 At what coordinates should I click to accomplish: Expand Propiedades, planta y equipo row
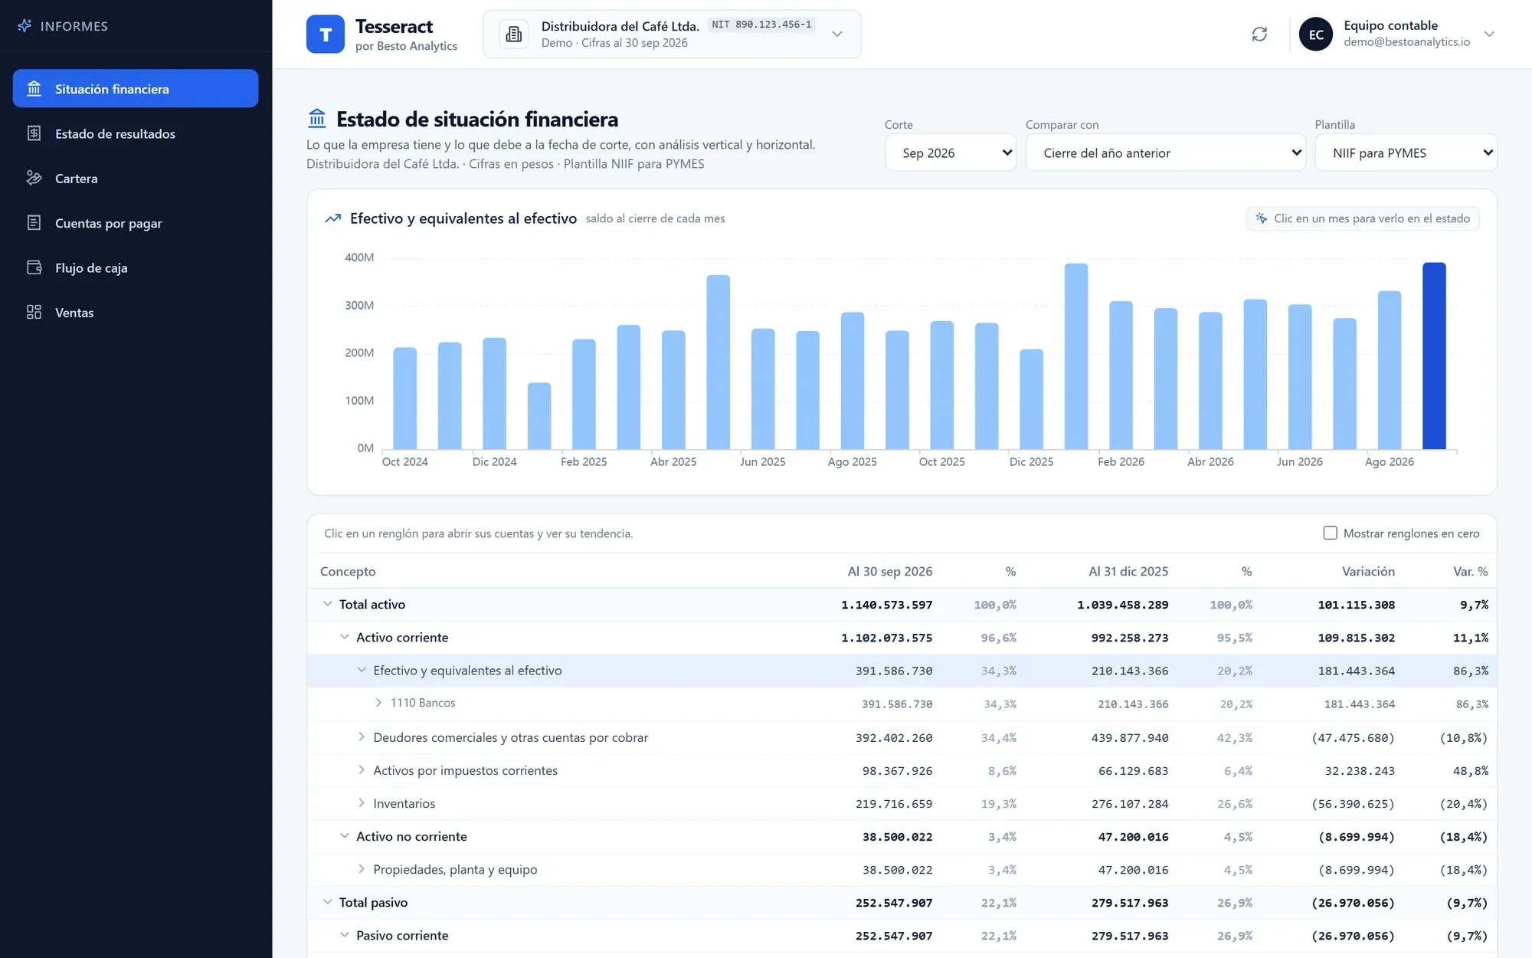pos(362,869)
